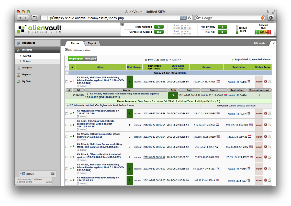
Task: Open the My Test sidebar icon
Action: (x=18, y=81)
